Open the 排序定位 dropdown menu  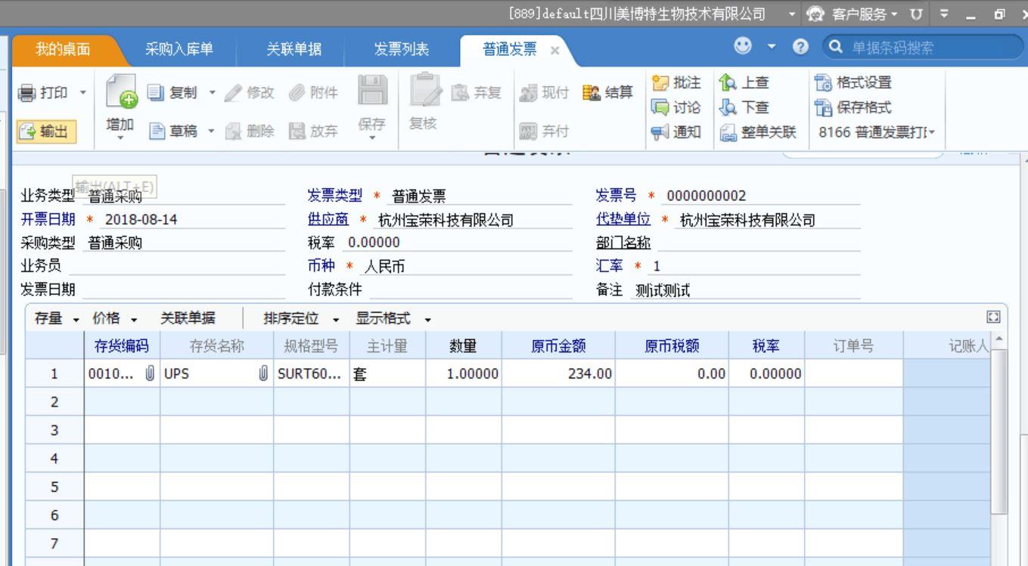[x=302, y=319]
